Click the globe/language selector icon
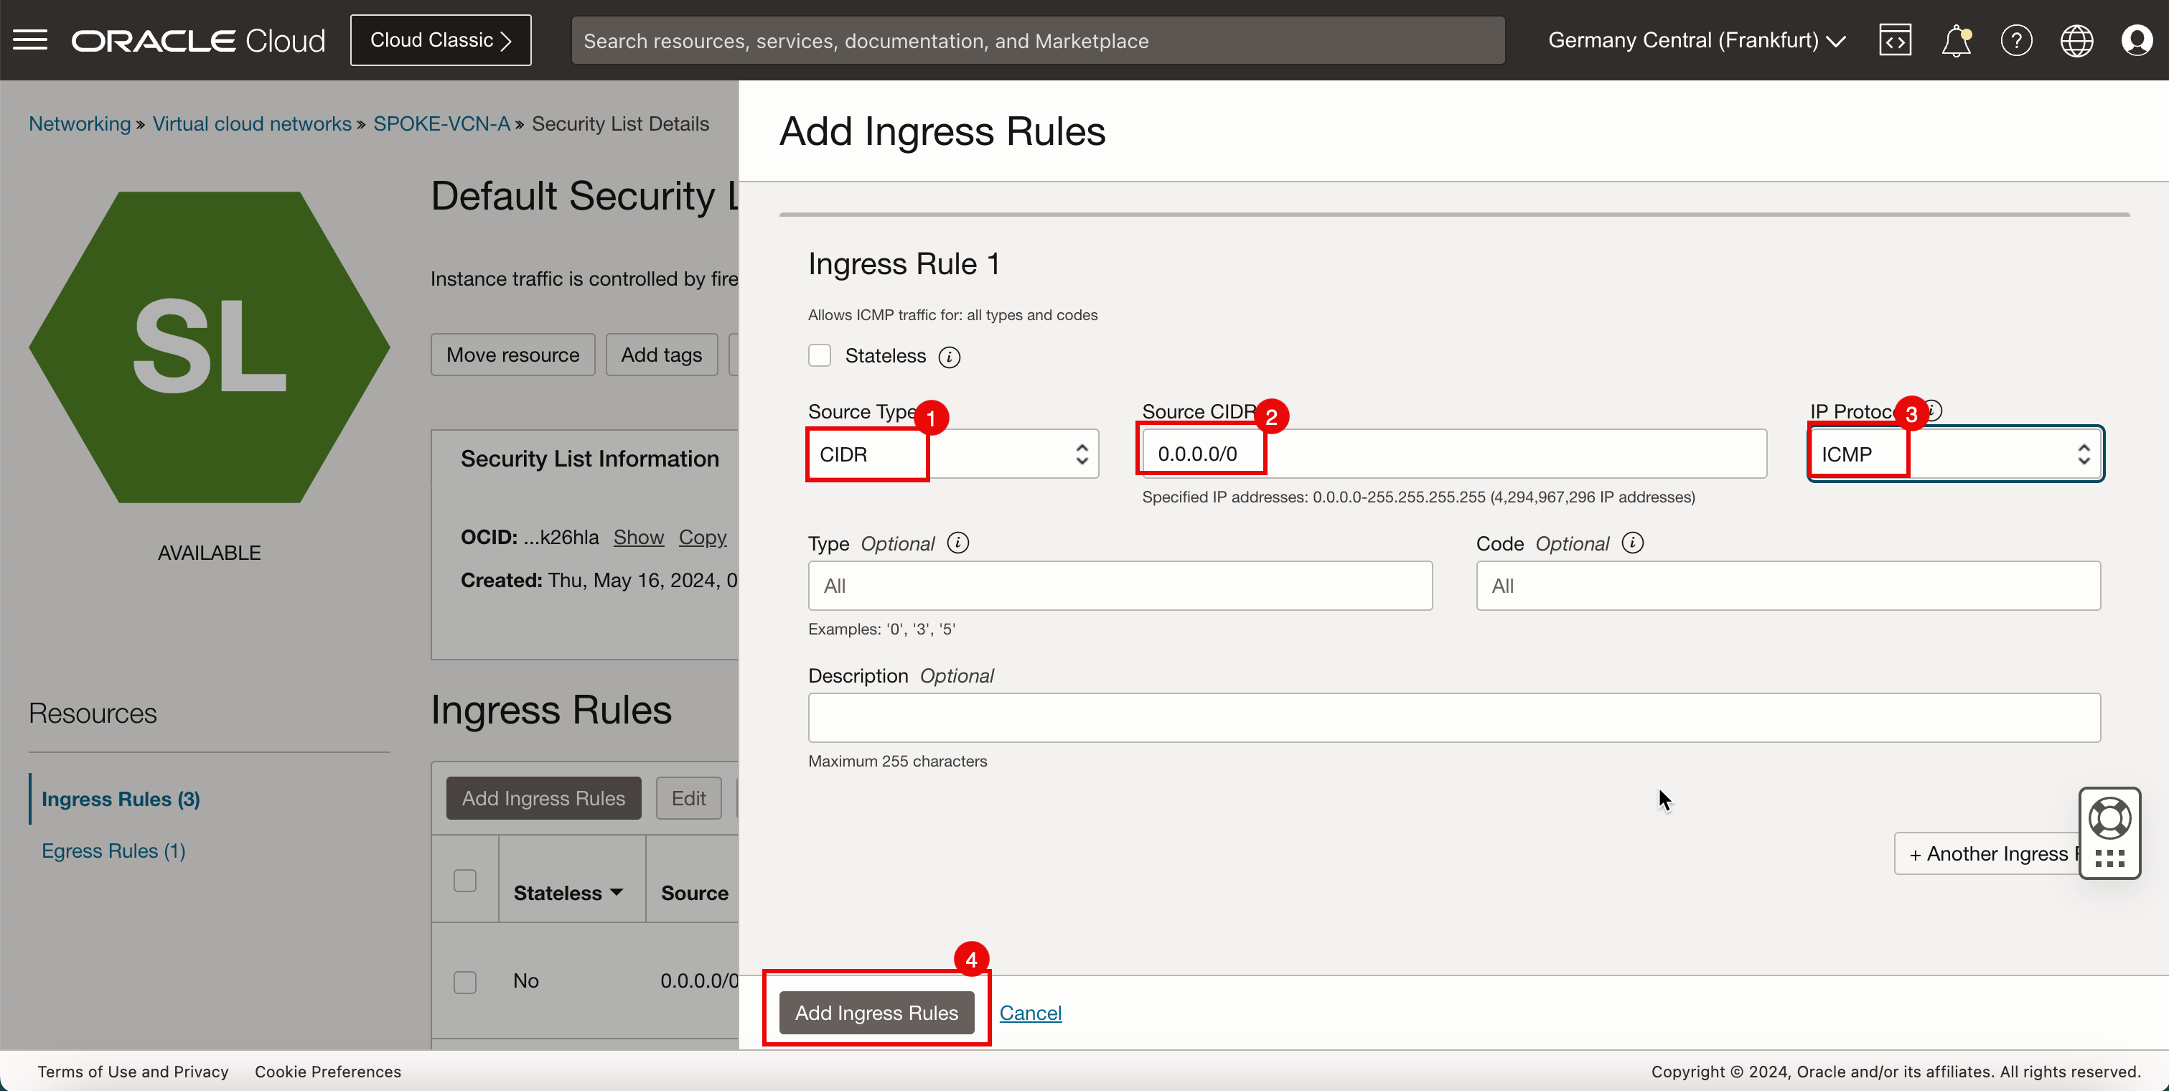The width and height of the screenshot is (2169, 1091). tap(2077, 40)
